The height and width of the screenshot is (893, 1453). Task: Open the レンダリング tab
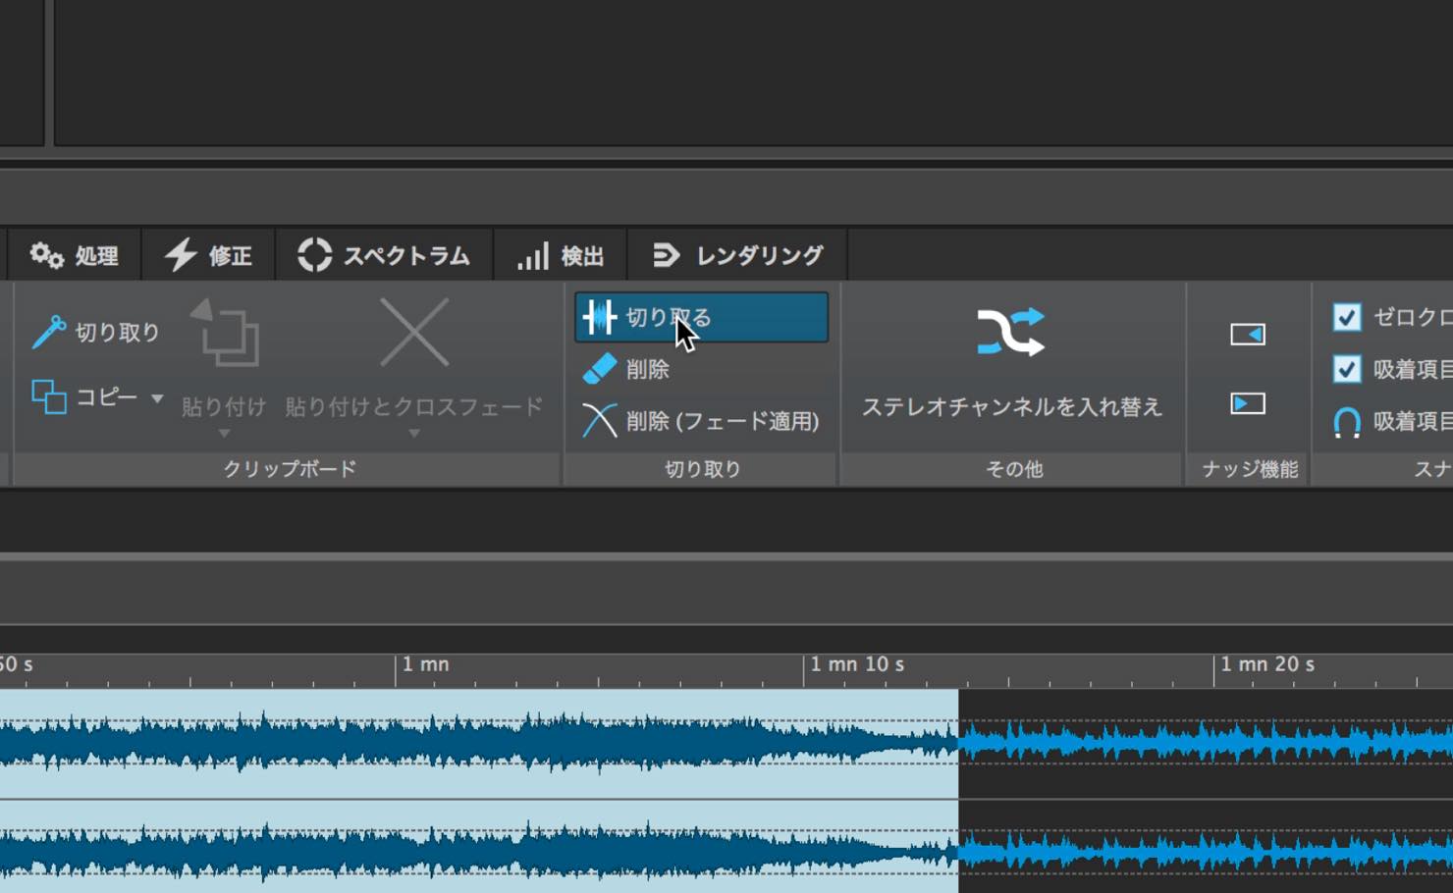click(737, 256)
